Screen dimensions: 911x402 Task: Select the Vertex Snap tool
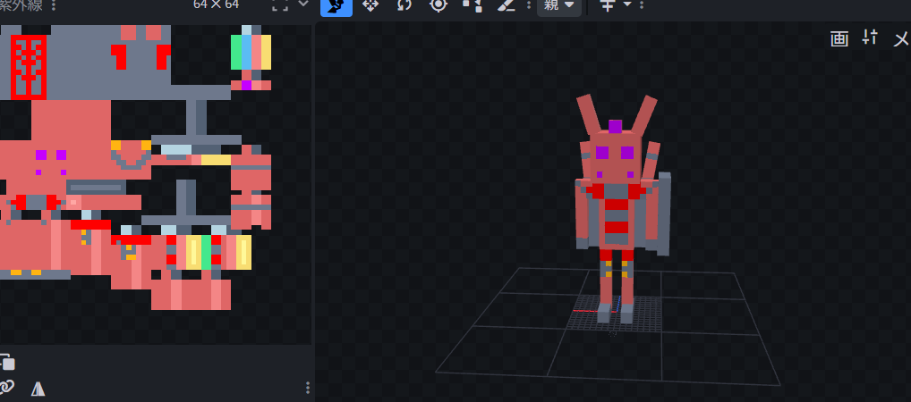click(472, 5)
